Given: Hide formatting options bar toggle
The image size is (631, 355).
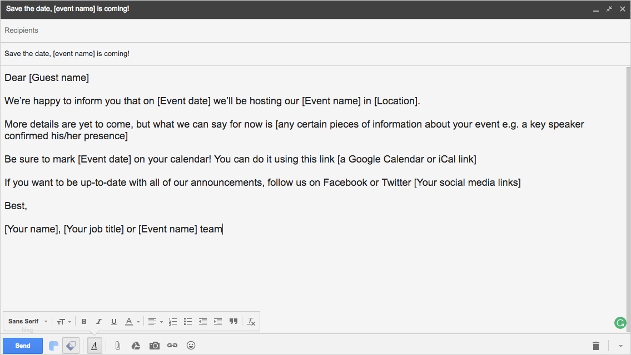Looking at the screenshot, I should [95, 346].
